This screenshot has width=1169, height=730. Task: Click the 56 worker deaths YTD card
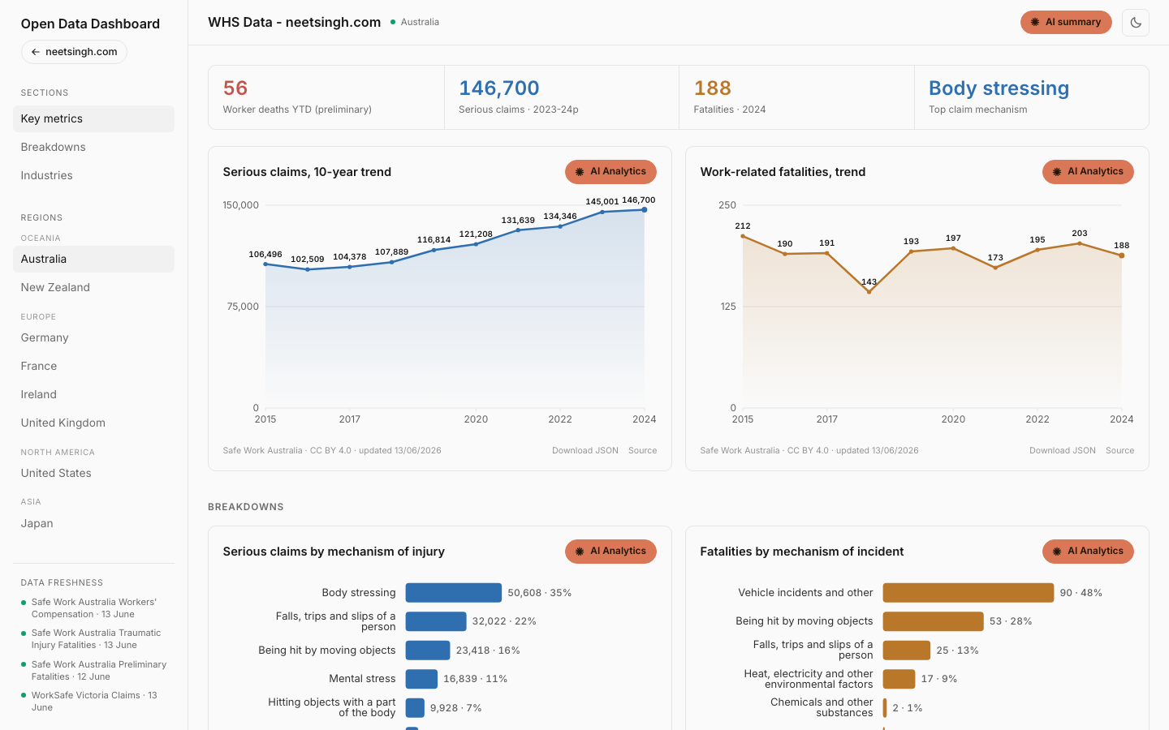pyautogui.click(x=326, y=97)
